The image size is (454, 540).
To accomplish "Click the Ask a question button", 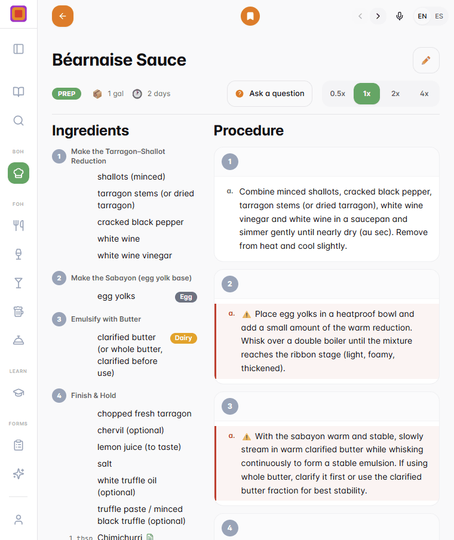I will tap(269, 94).
